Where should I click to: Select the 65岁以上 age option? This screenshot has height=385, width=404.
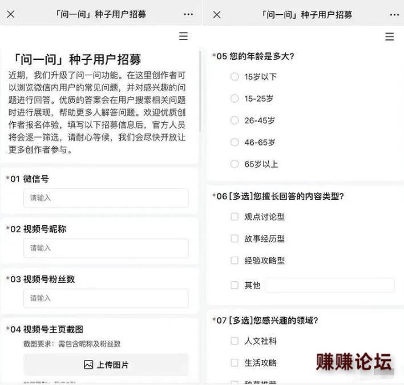pos(235,164)
